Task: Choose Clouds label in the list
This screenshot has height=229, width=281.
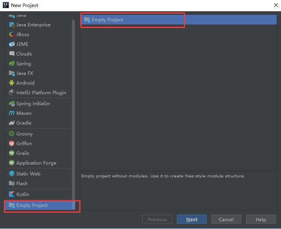Action: tap(24, 54)
